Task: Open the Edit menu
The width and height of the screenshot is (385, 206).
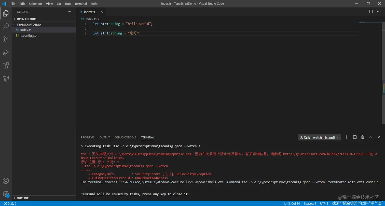Action: pyautogui.click(x=22, y=4)
